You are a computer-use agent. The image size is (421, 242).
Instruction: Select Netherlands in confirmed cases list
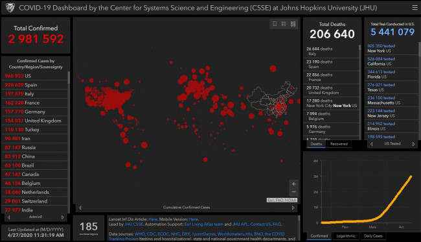[35, 192]
